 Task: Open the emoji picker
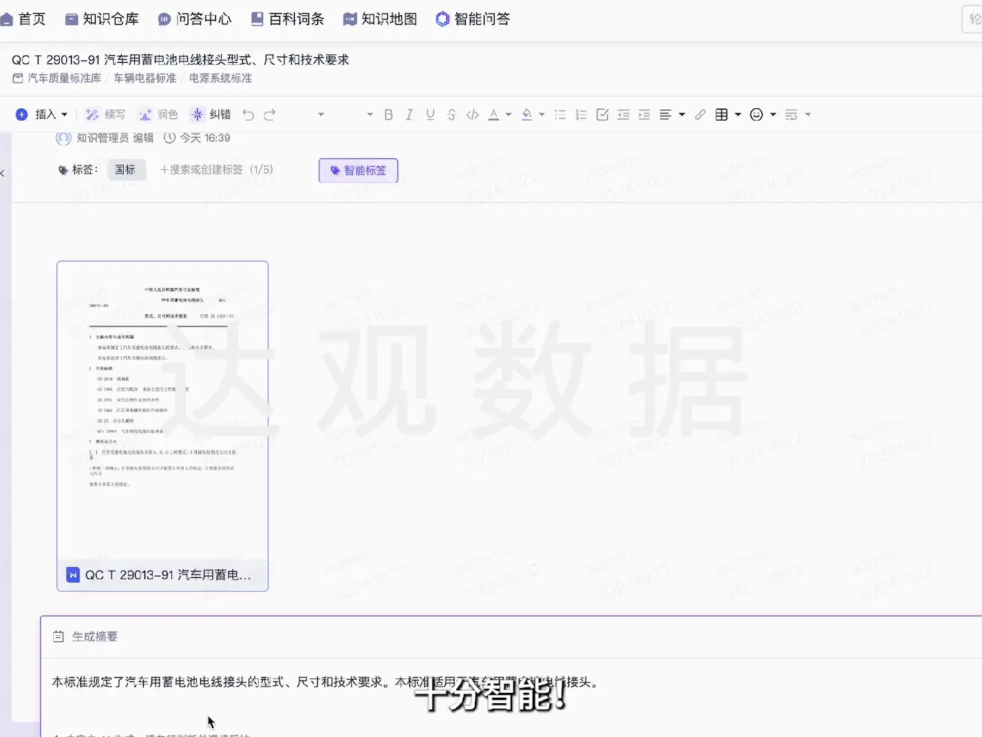pyautogui.click(x=756, y=114)
